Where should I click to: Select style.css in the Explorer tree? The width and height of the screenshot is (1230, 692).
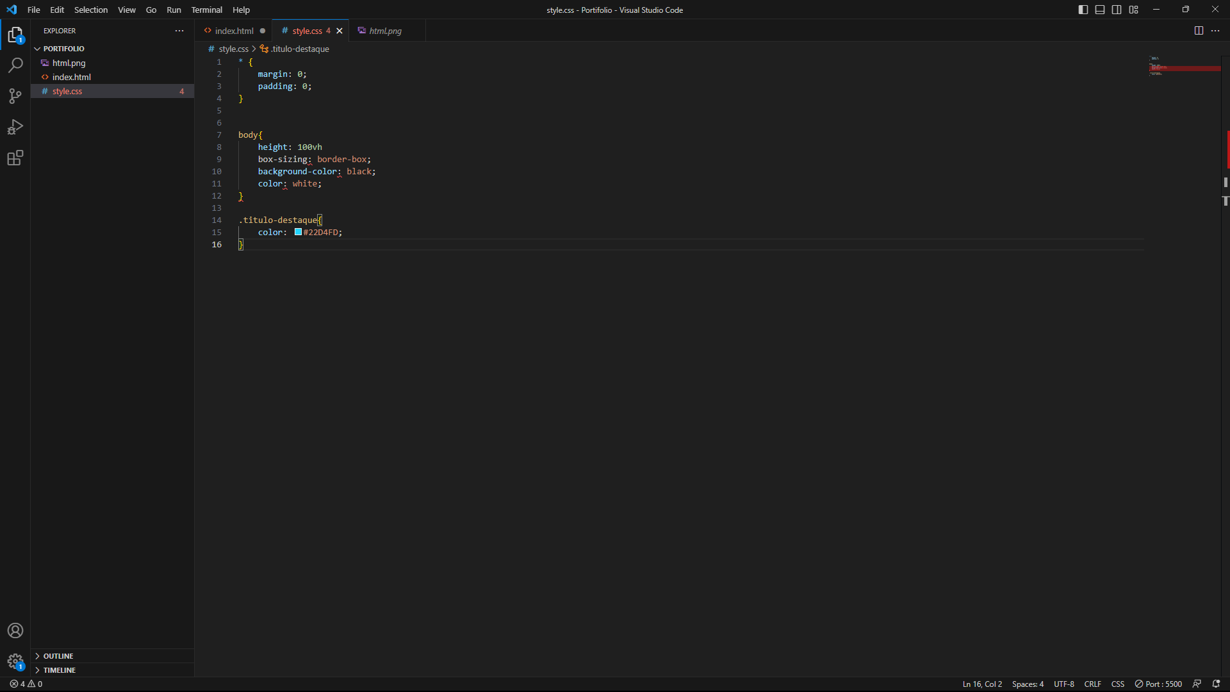tap(112, 91)
